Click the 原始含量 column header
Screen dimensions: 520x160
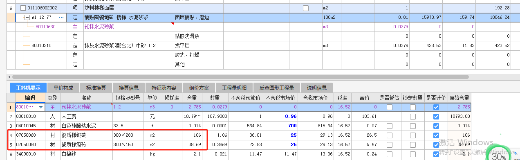coord(459,98)
